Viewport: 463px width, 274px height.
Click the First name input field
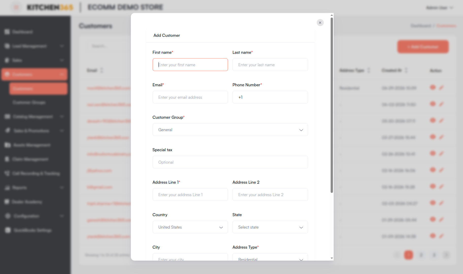190,65
